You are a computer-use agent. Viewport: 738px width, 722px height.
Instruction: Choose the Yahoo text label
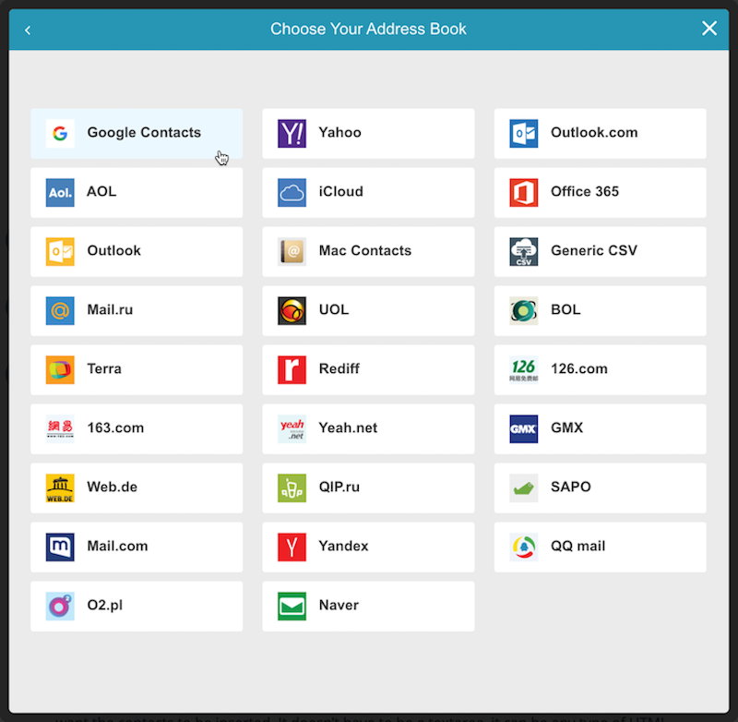coord(339,132)
